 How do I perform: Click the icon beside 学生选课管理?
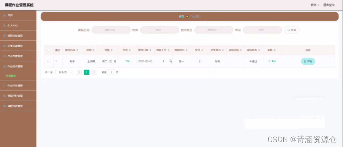click(4, 46)
